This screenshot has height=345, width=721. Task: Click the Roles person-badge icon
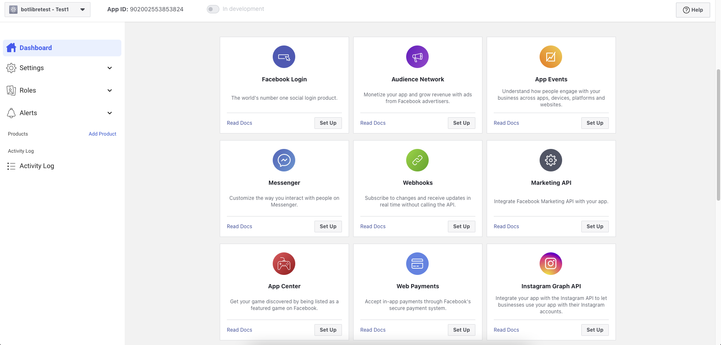11,91
